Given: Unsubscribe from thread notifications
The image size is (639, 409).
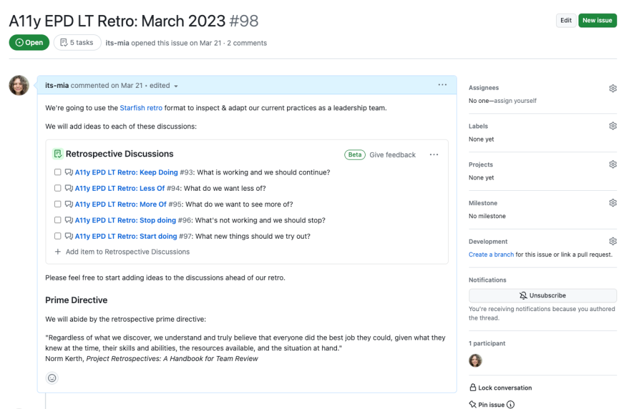Looking at the screenshot, I should 542,295.
